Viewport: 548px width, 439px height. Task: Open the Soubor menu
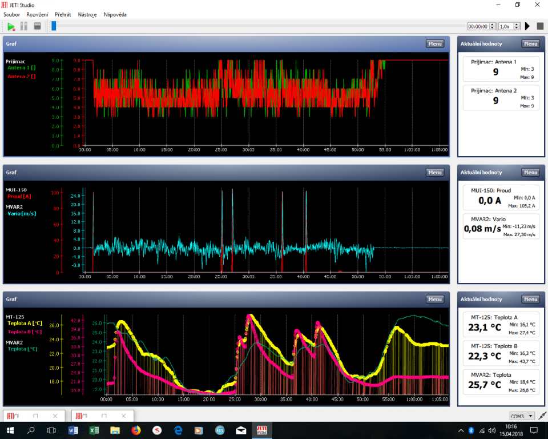(x=11, y=14)
